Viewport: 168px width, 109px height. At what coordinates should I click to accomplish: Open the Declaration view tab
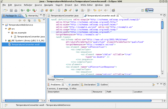[88, 85]
